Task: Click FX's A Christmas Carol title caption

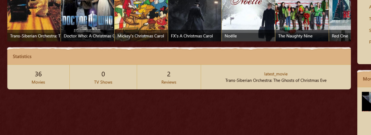Action: tap(192, 36)
